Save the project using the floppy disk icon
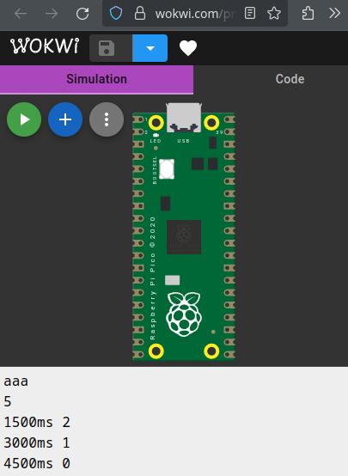The image size is (348, 476). click(x=107, y=48)
